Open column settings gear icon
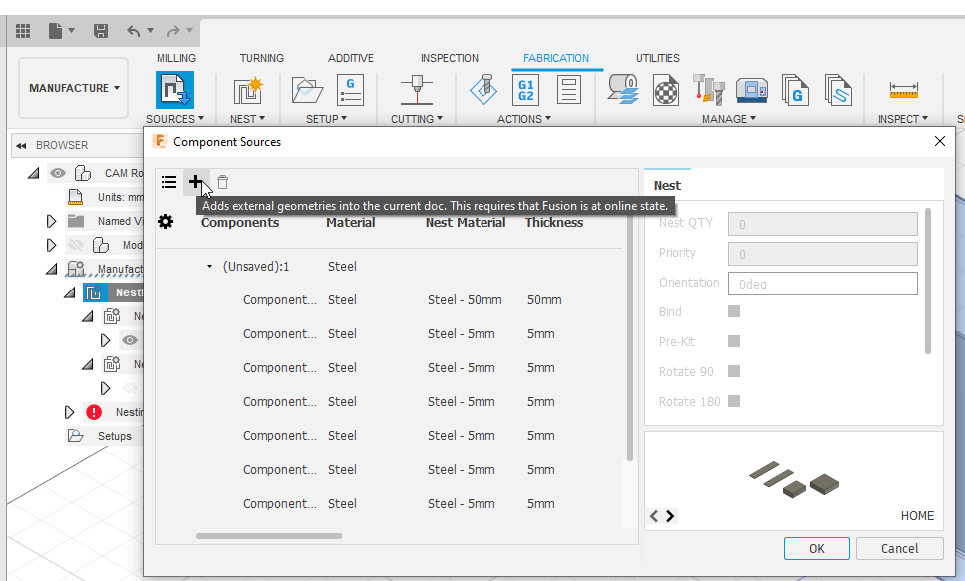Viewport: 965px width, 581px height. pos(166,222)
